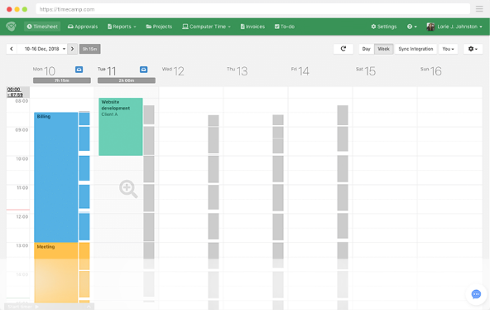Click Sync Integration button
Image resolution: width=490 pixels, height=310 pixels.
click(416, 49)
